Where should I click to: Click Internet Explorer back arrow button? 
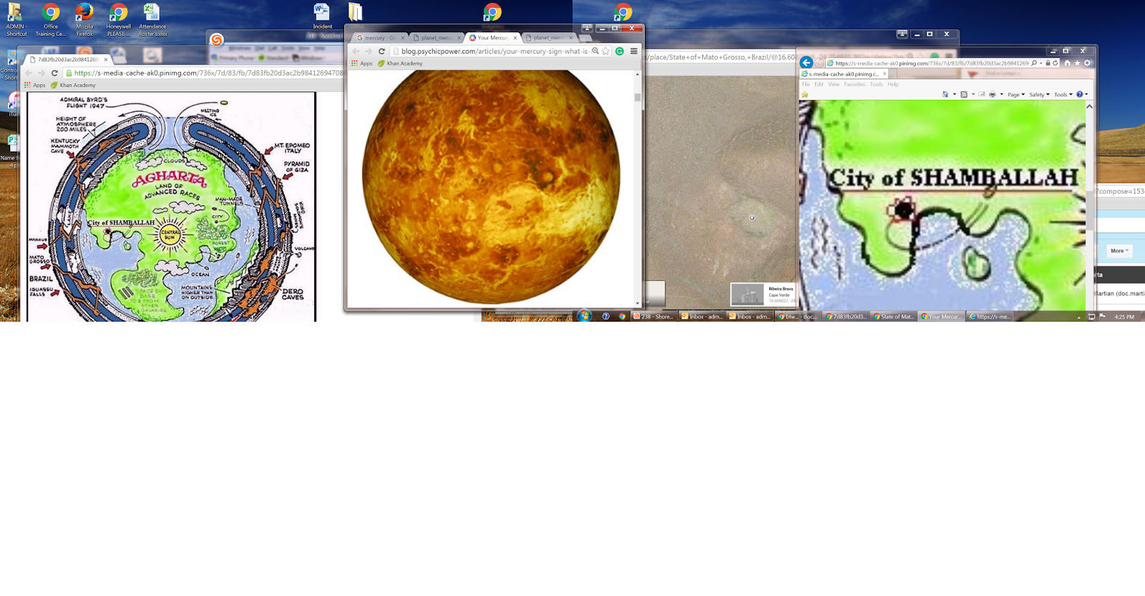807,62
